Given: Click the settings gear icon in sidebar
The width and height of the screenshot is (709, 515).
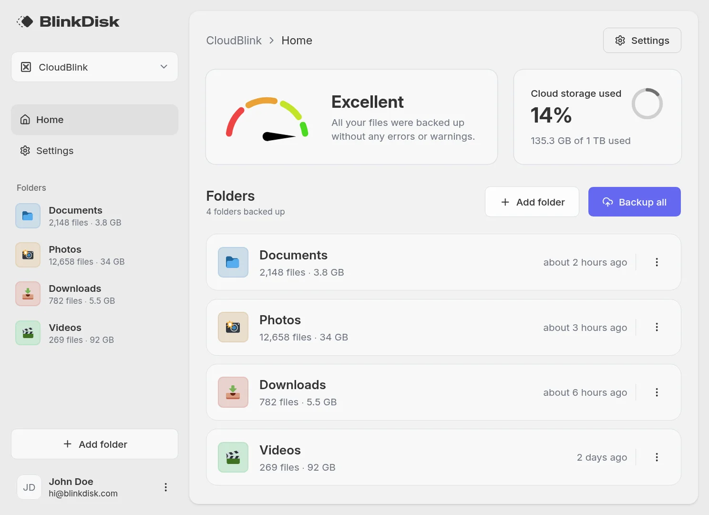Looking at the screenshot, I should tap(25, 151).
